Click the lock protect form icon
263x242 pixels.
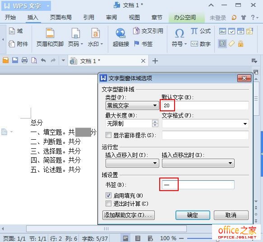(x=240, y=44)
